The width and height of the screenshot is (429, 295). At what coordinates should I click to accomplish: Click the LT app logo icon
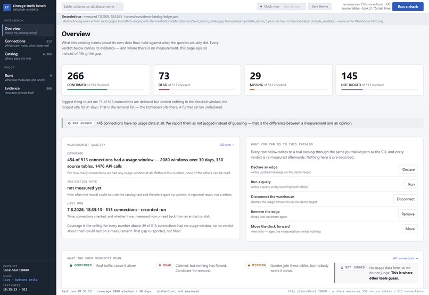pos(7,7)
